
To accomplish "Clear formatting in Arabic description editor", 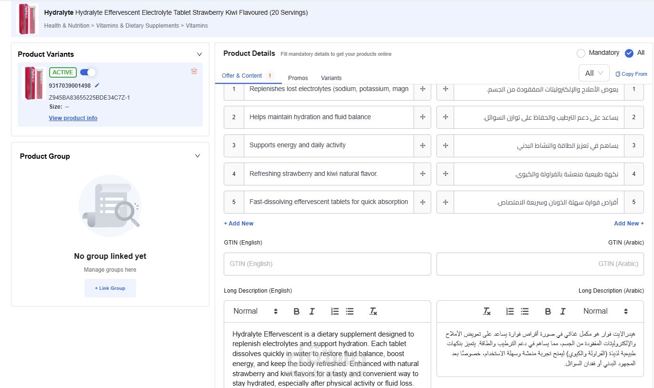I will pos(487,311).
